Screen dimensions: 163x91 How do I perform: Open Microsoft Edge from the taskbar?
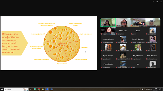[35, 89]
